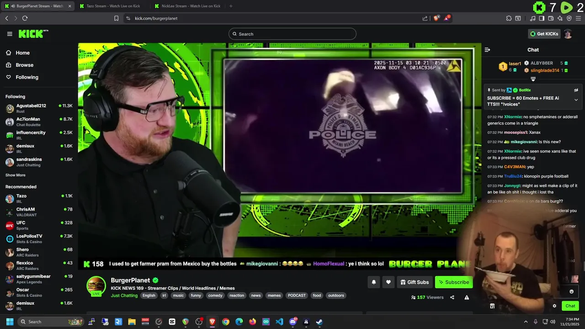Select BurgerPlanet Stream browser tab
This screenshot has height=329, width=585.
(x=38, y=6)
